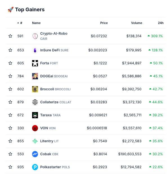
Task: Sort the table by Volume header
Action: click(136, 23)
